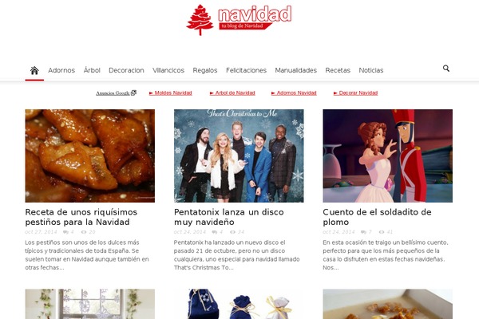Open the search magnifier icon

click(446, 69)
